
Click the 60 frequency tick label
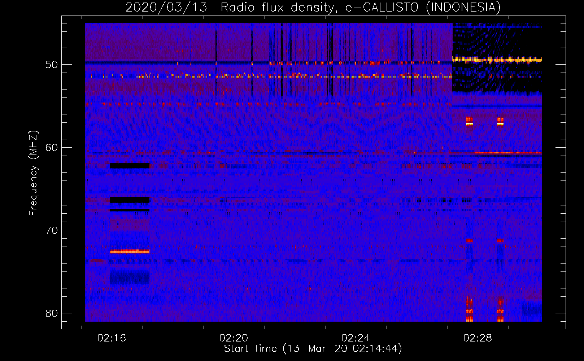tap(52, 147)
